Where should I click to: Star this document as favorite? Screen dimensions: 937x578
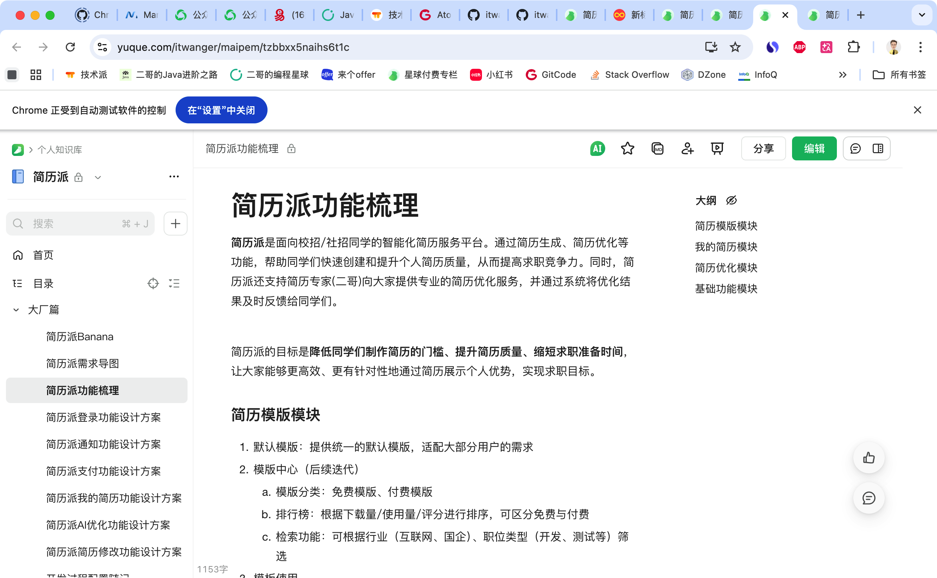click(x=627, y=149)
